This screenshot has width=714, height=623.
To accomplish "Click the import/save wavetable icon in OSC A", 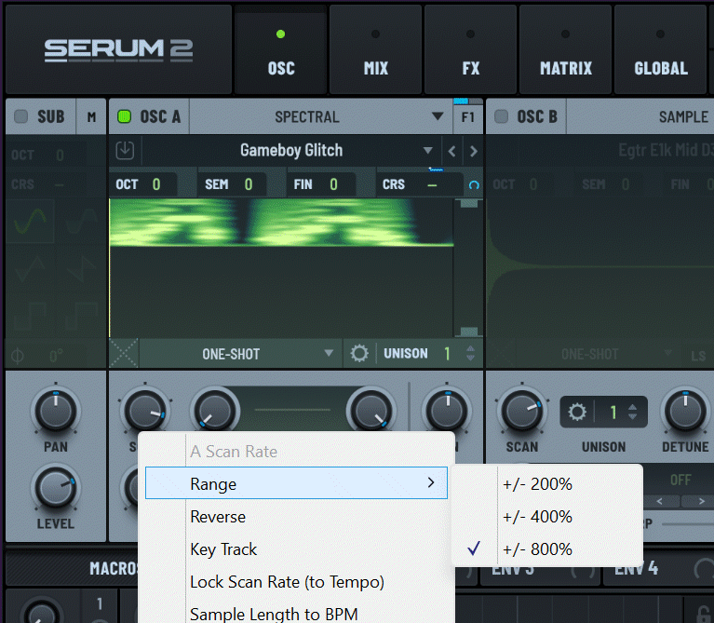I will pyautogui.click(x=125, y=150).
